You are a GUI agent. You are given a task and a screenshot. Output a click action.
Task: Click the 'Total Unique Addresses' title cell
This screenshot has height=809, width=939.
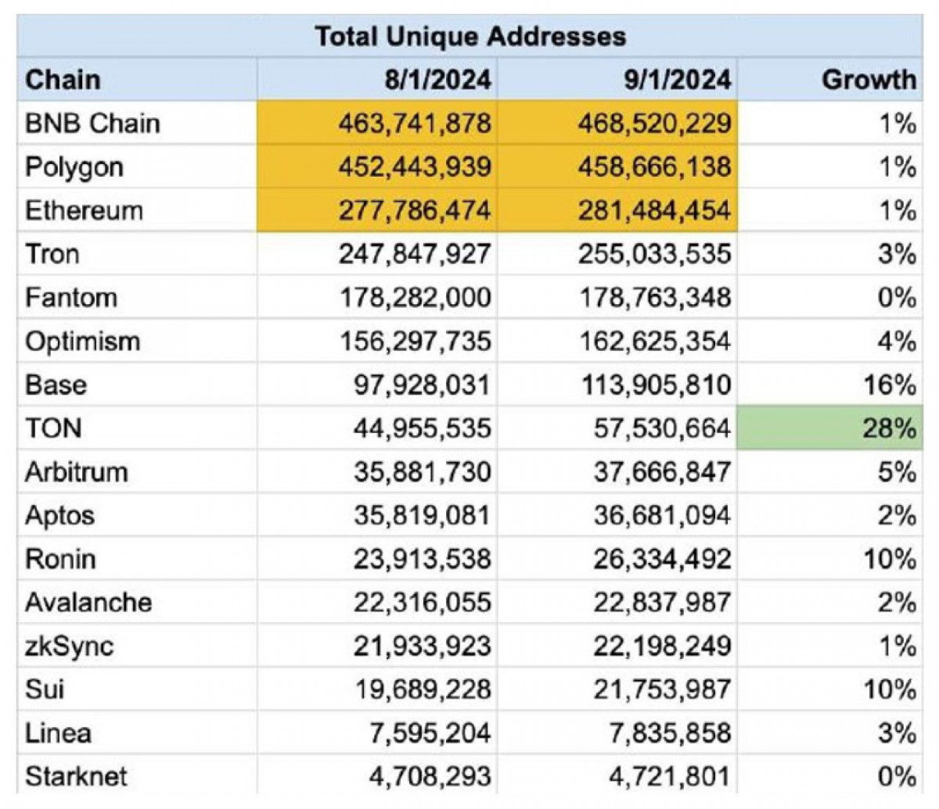point(470,36)
